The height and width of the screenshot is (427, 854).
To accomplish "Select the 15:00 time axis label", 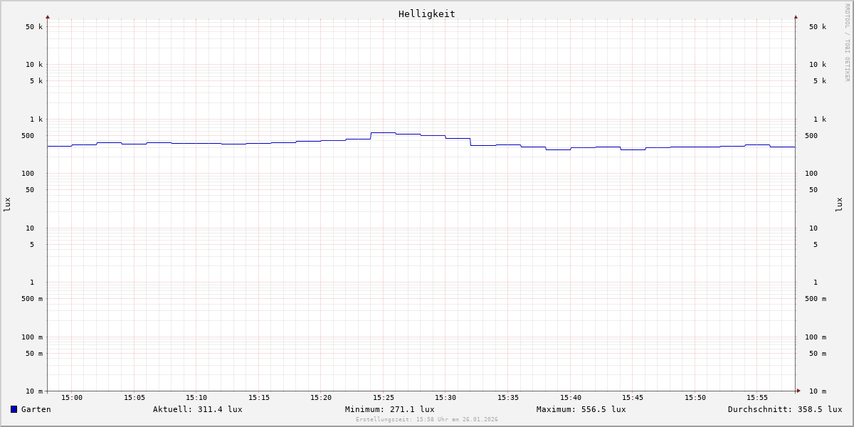I will tap(71, 398).
